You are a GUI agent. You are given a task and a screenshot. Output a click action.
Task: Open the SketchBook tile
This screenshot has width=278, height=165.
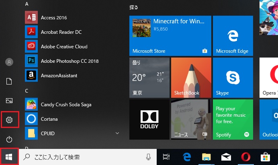[x=191, y=78]
